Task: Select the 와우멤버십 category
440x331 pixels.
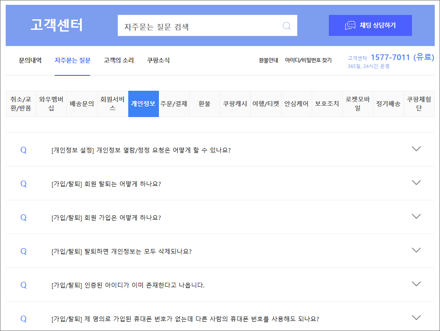Action: click(51, 103)
